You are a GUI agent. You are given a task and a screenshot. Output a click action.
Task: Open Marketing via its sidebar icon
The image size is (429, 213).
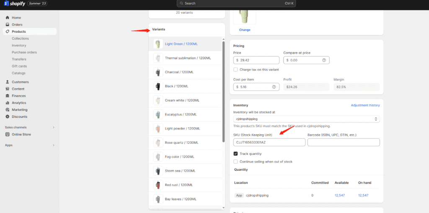[x=8, y=110]
